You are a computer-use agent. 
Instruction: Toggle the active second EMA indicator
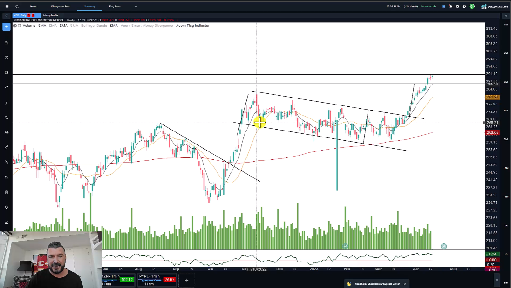click(63, 26)
